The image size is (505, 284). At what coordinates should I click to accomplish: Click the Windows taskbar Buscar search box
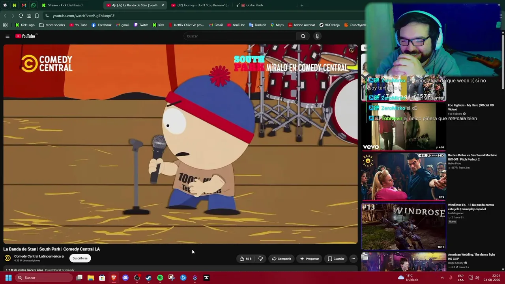click(44, 278)
